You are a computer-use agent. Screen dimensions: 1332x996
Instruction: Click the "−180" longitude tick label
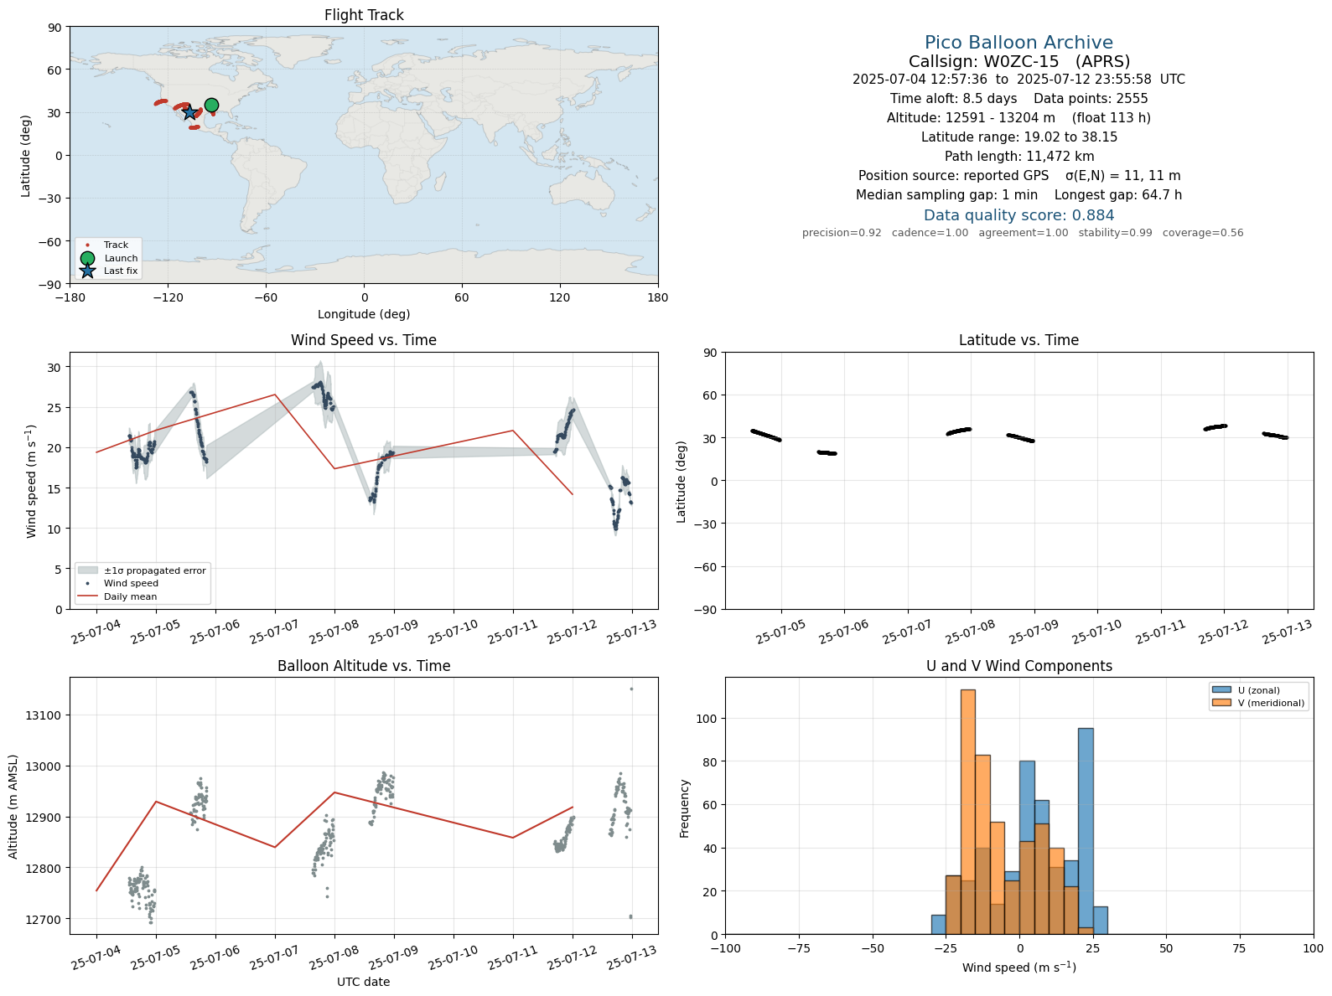(70, 297)
